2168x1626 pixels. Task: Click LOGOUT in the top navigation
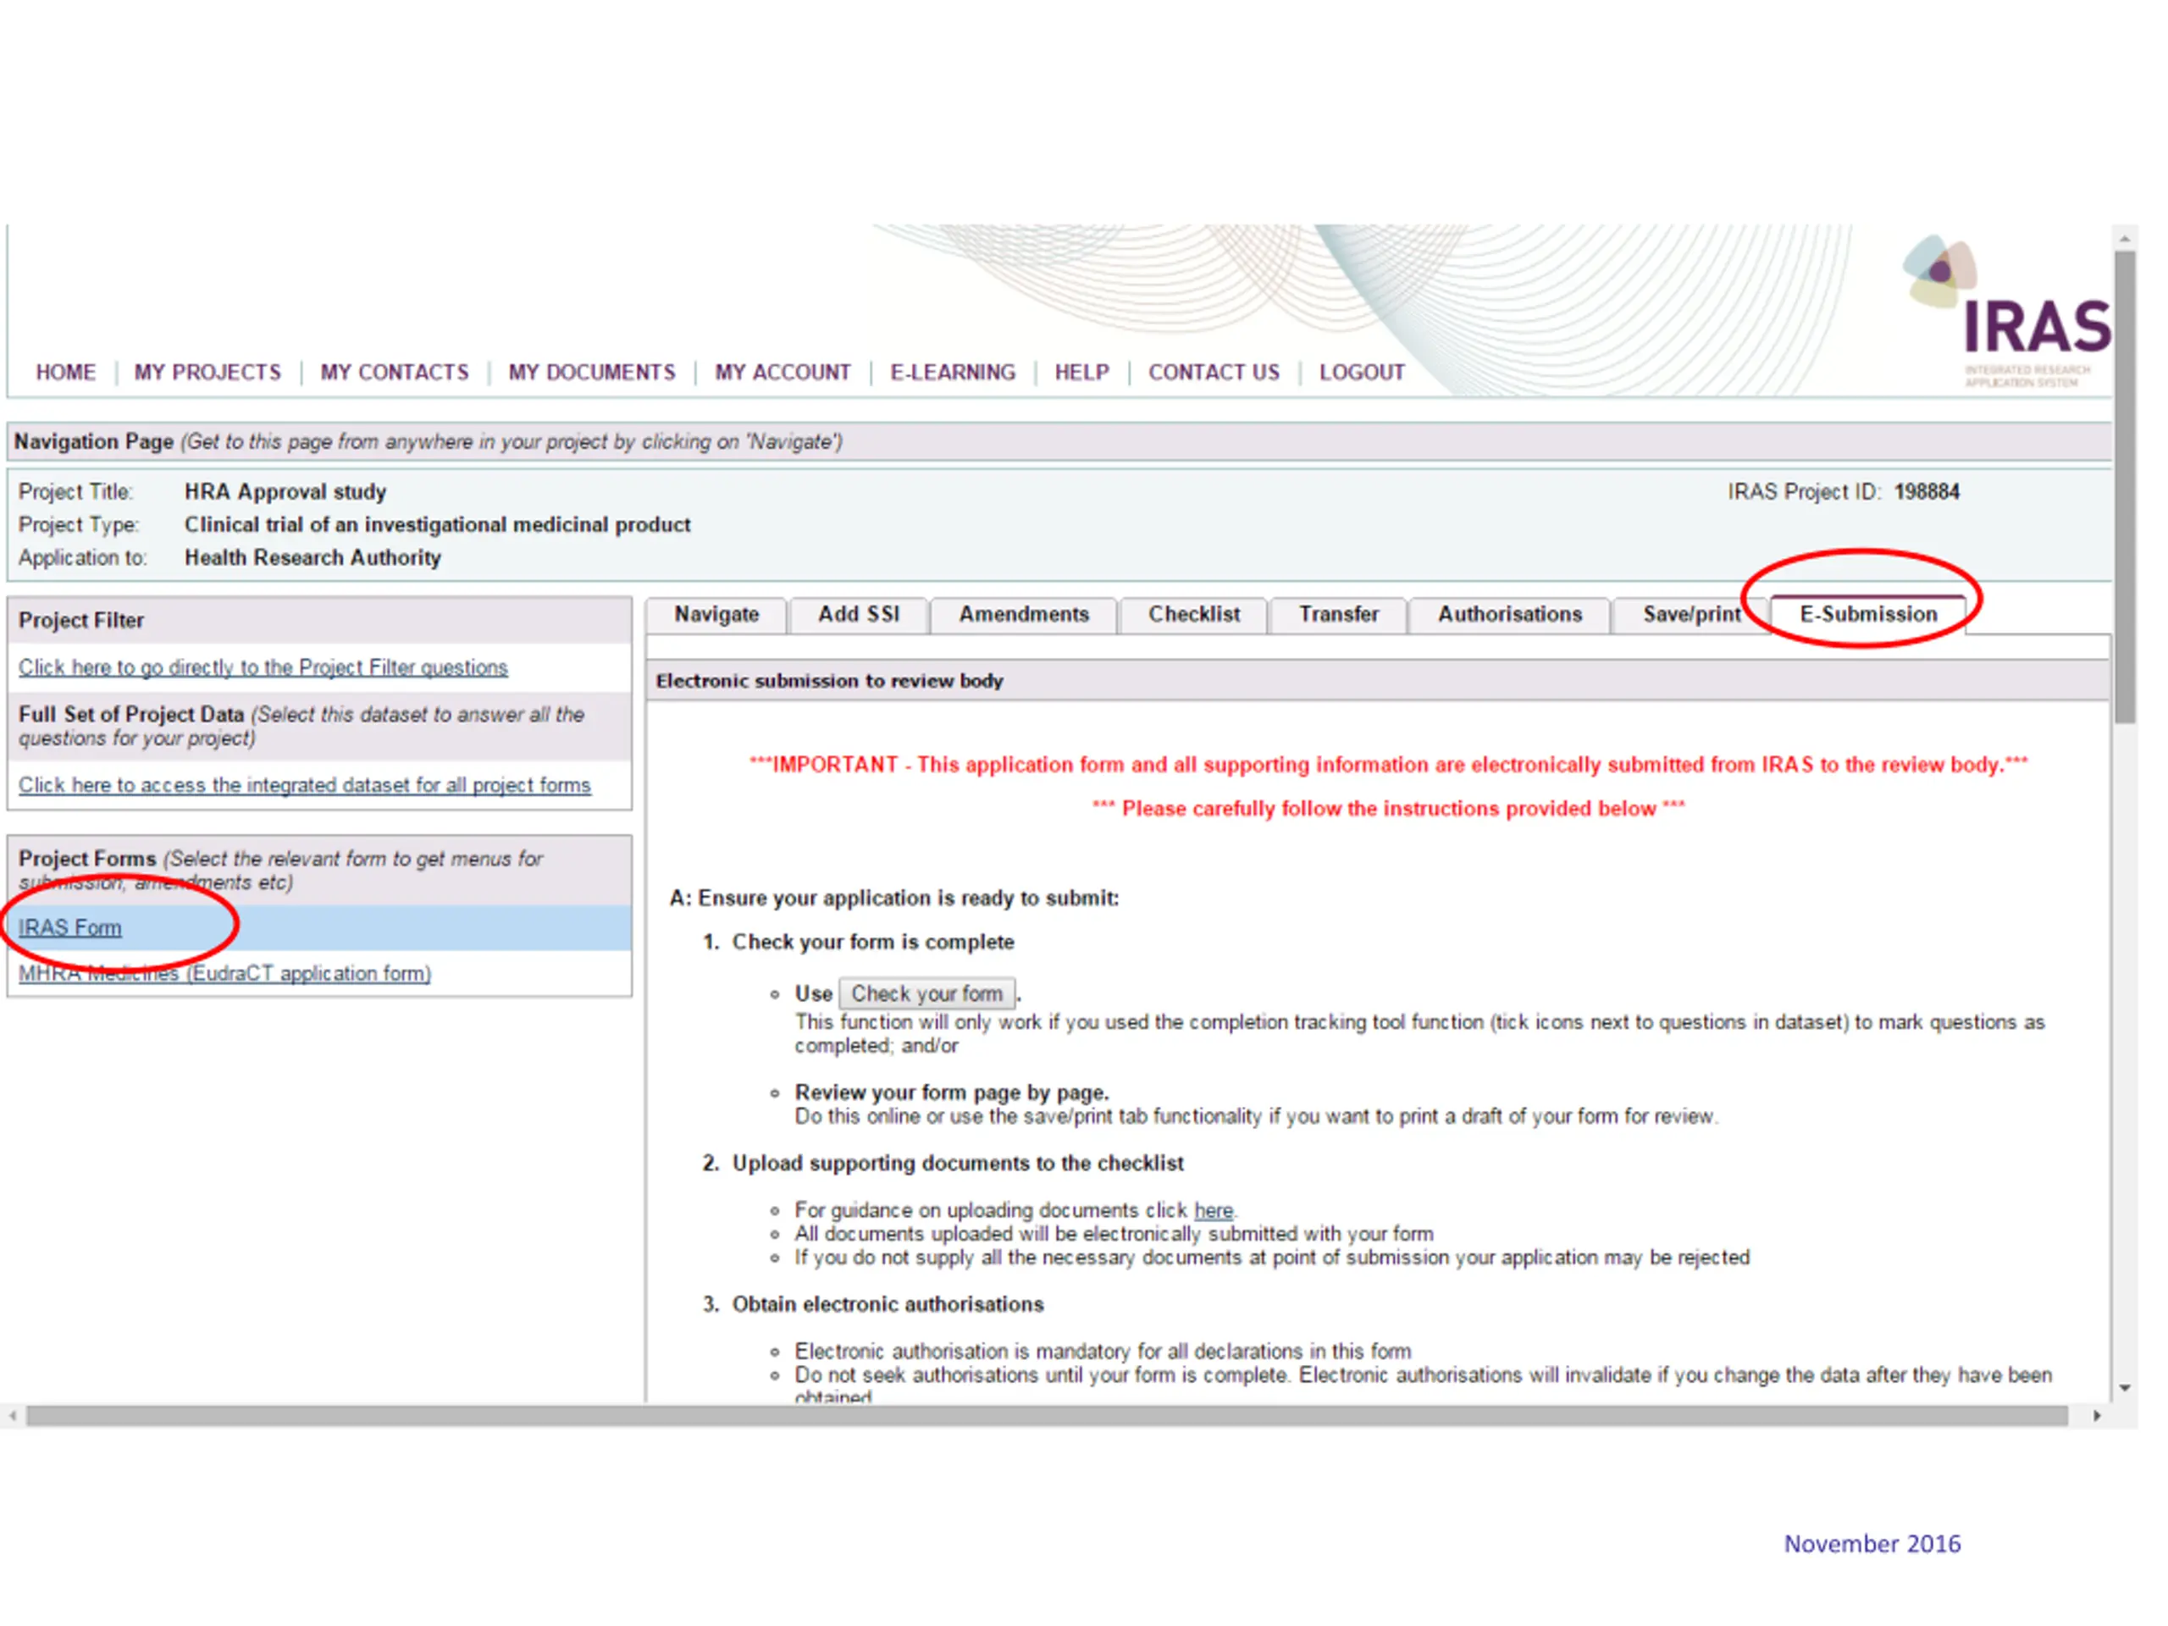point(1362,373)
